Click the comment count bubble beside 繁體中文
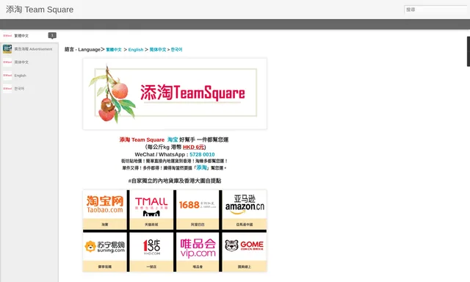 52,35
